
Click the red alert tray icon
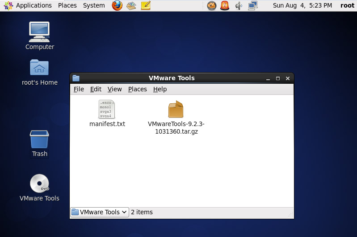pos(225,5)
